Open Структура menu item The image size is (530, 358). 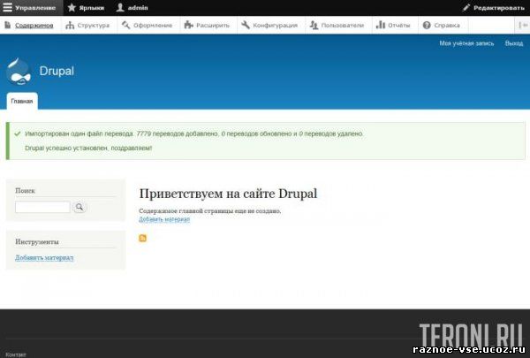[87, 25]
